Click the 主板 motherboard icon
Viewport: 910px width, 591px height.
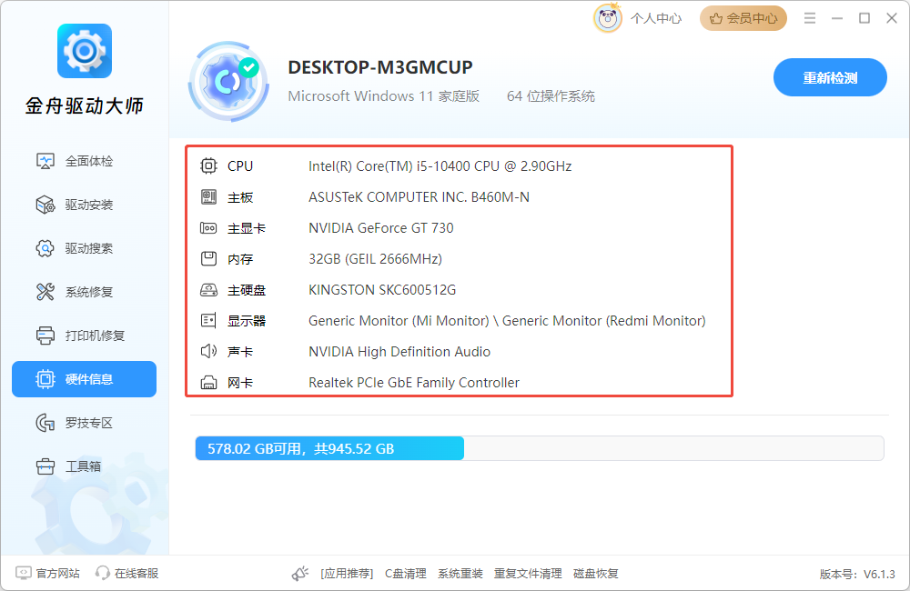coord(209,197)
